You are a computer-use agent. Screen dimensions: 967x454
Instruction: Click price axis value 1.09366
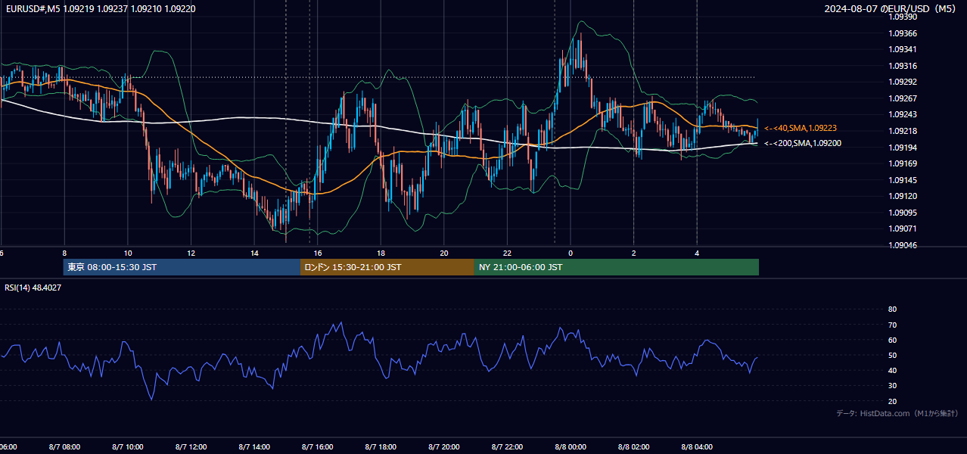pos(903,33)
